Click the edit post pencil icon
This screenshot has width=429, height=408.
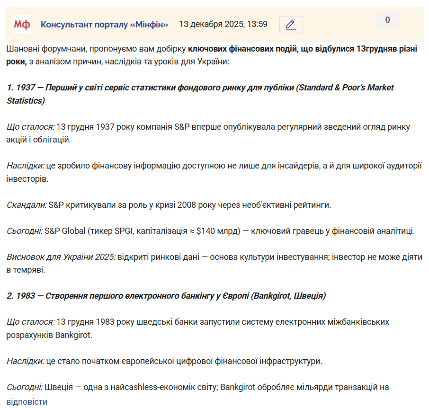point(291,25)
